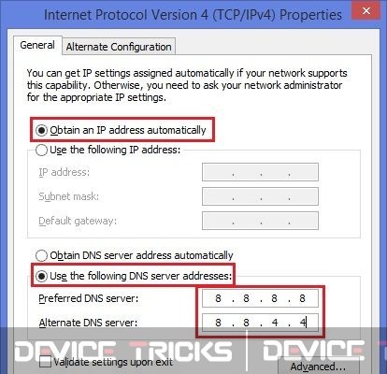Image resolution: width=387 pixels, height=374 pixels.
Task: Click the Subnet mask field
Action: point(260,196)
